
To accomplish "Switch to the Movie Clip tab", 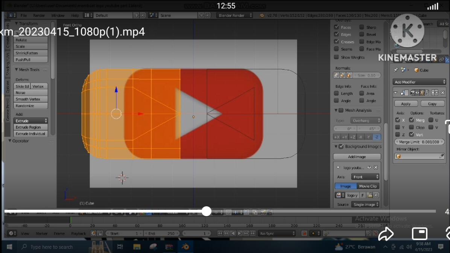I will (368, 186).
